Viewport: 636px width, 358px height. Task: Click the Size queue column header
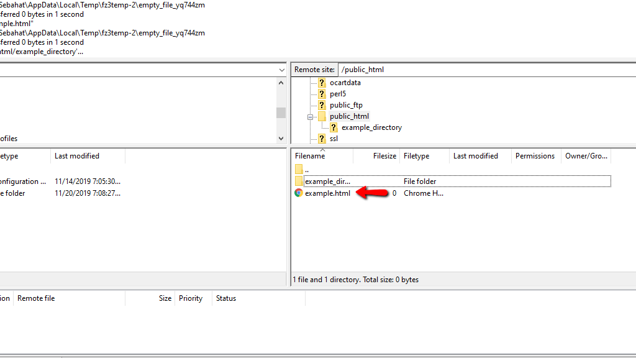click(150, 298)
